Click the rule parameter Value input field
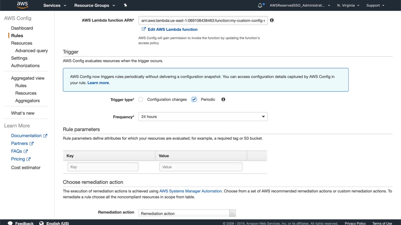The height and width of the screenshot is (225, 401). coord(200,167)
